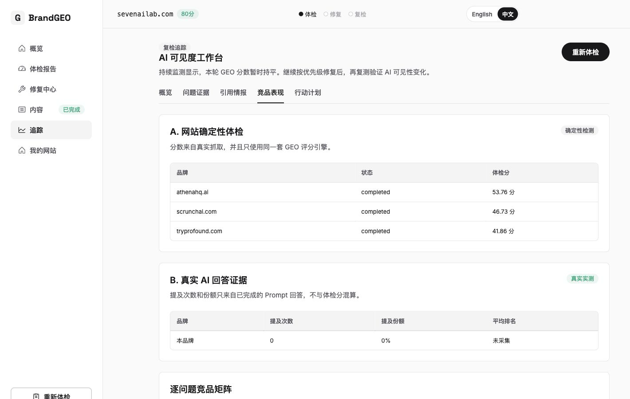Click the 追踪 chart icon

tap(22, 130)
